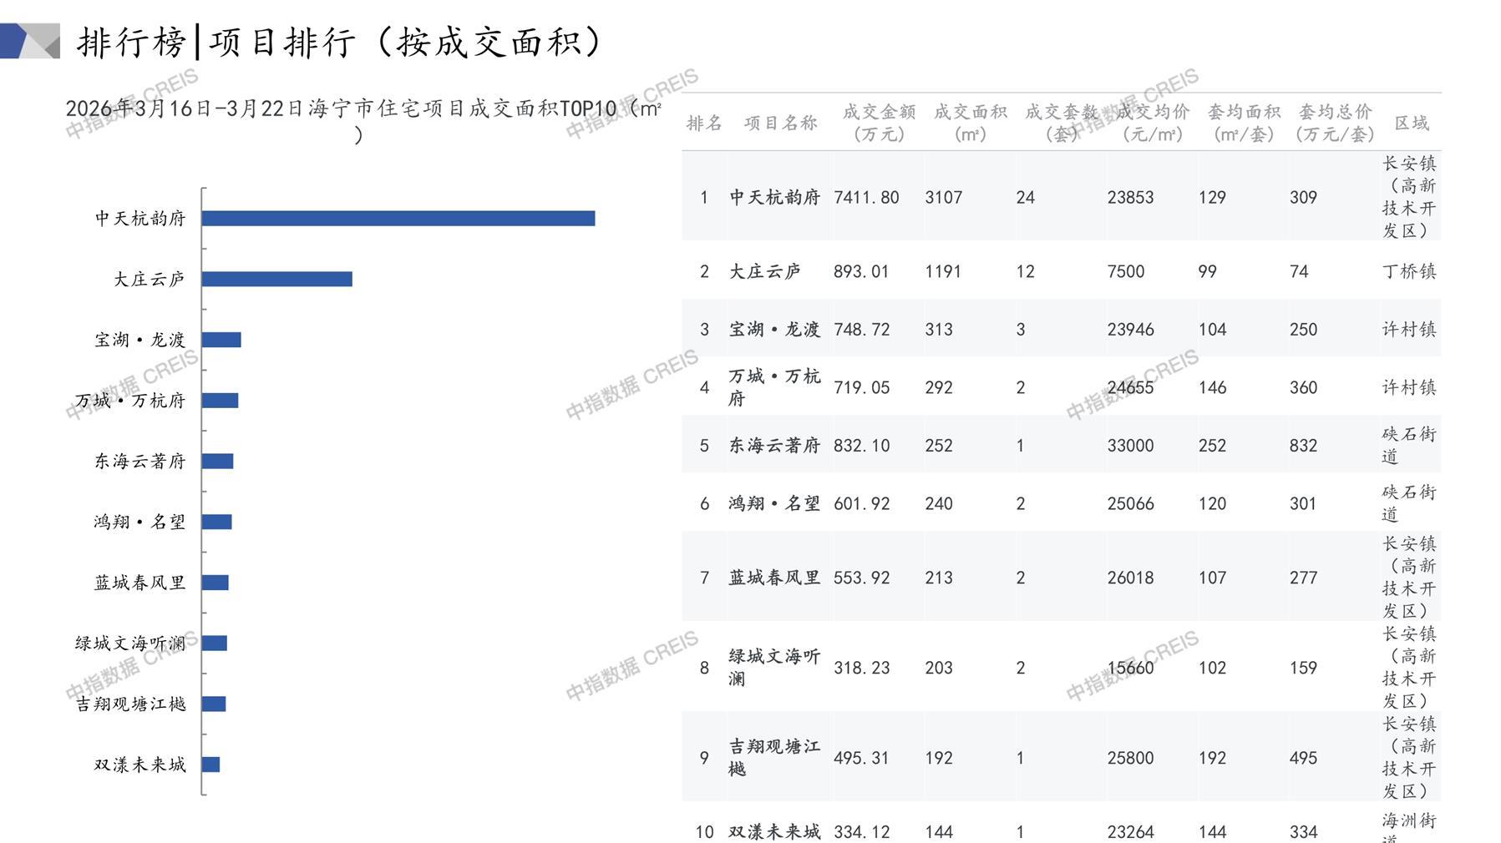Click the 丁桥镇 region cell
The width and height of the screenshot is (1501, 843).
pos(1408,271)
